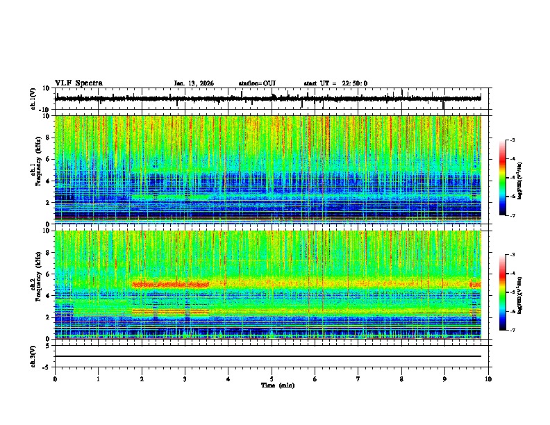
Task: Click the ch.1 spectrogram color scale bar
Action: [x=503, y=178]
